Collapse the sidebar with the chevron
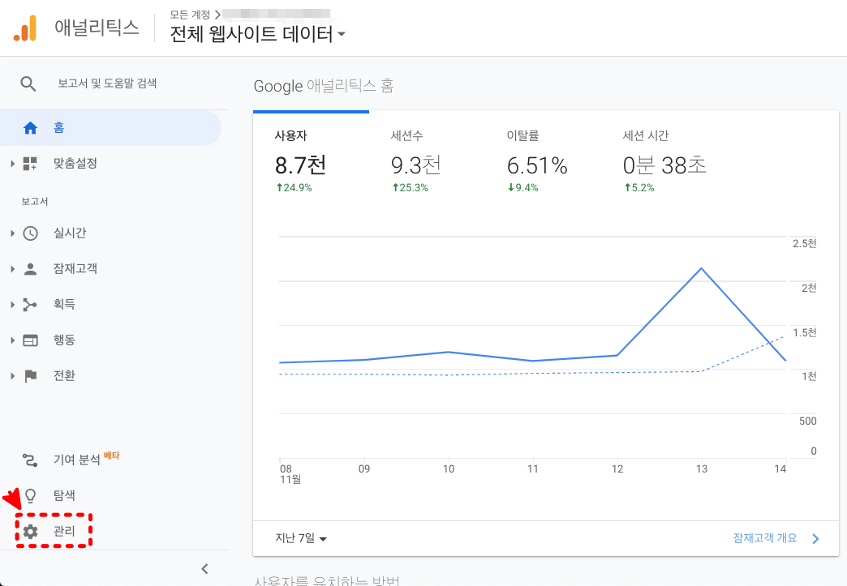 [x=204, y=568]
